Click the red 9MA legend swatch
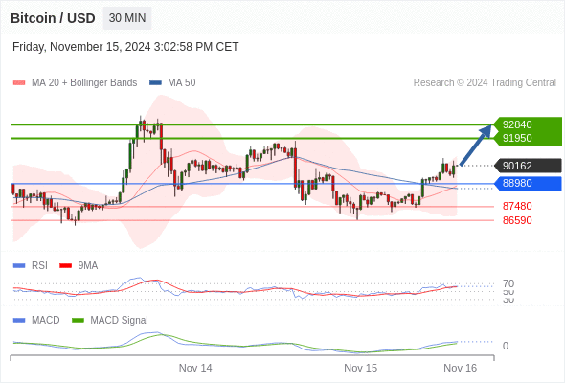This screenshot has height=383, width=565. (x=65, y=266)
